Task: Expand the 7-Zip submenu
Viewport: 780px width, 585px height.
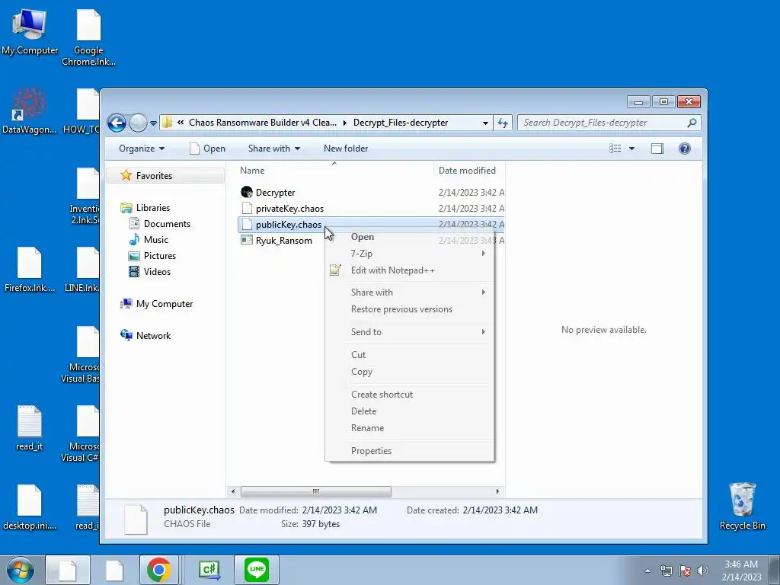Action: tap(410, 254)
